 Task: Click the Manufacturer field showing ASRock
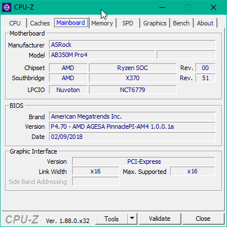132,45
